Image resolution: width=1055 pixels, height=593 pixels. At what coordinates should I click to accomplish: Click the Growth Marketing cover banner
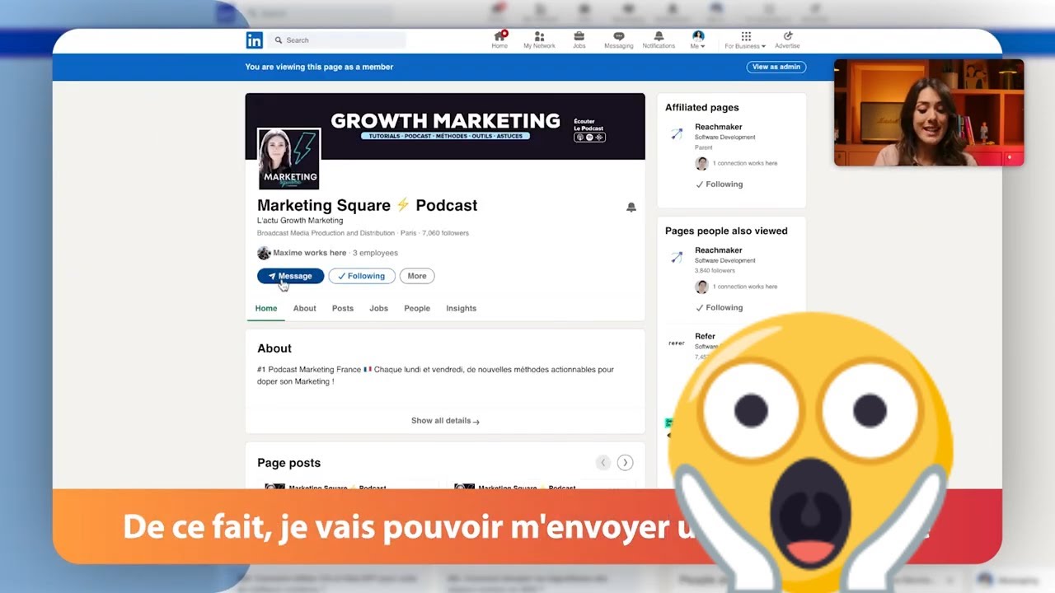445,126
